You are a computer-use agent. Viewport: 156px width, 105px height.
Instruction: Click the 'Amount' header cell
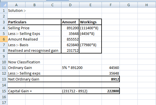(x=70, y=22)
